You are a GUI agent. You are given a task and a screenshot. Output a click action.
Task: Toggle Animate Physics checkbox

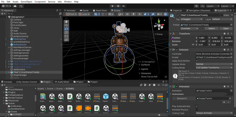point(197,110)
